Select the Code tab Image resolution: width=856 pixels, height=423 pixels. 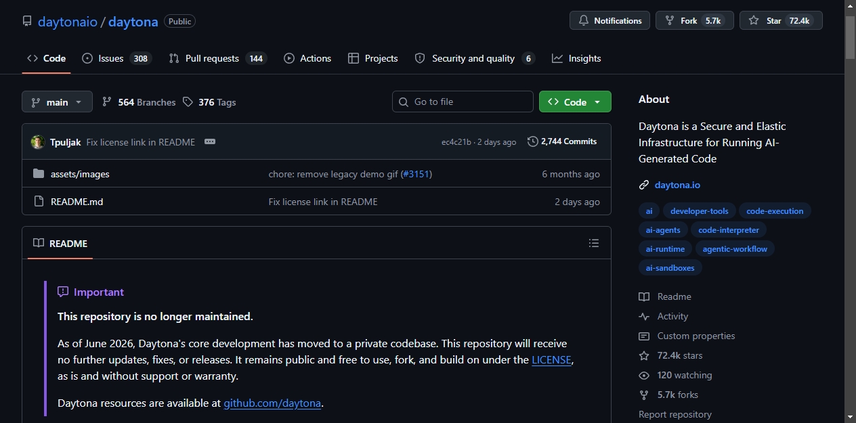tap(46, 58)
